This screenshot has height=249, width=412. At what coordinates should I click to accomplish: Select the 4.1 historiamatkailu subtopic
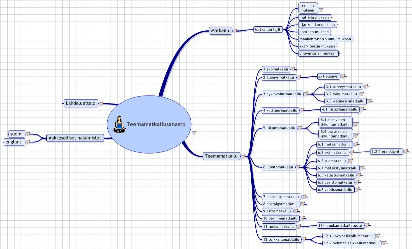click(339, 109)
